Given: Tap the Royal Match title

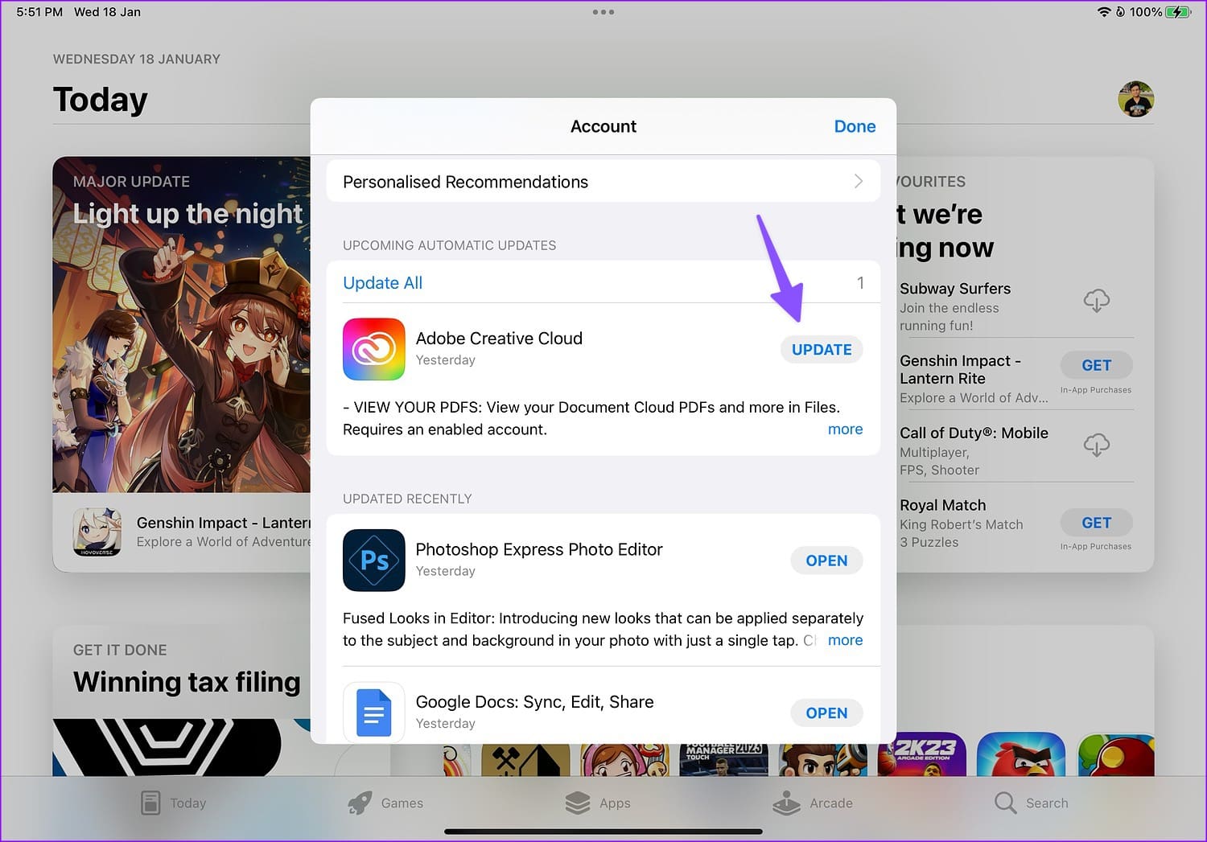Looking at the screenshot, I should click(x=942, y=505).
